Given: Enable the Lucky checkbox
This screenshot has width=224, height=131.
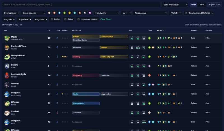Looking at the screenshot, I should pos(52,19).
